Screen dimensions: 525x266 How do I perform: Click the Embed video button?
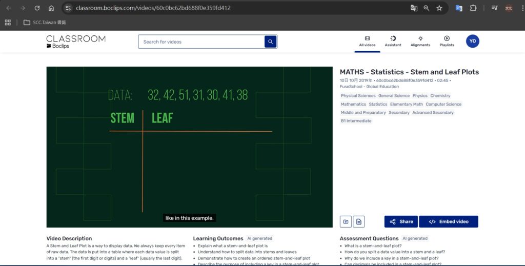449,221
